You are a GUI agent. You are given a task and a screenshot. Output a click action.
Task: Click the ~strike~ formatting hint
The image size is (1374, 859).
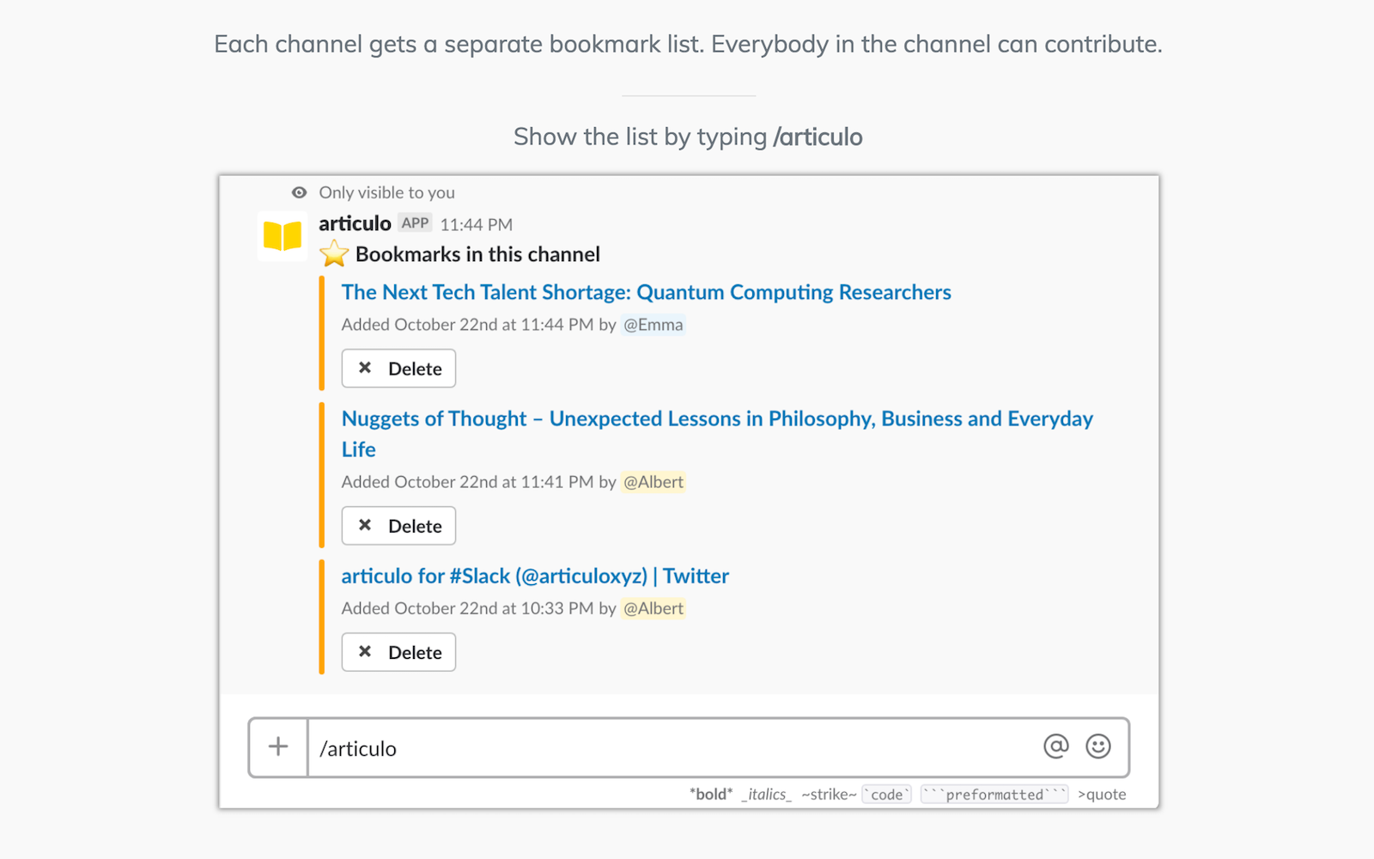click(x=829, y=795)
